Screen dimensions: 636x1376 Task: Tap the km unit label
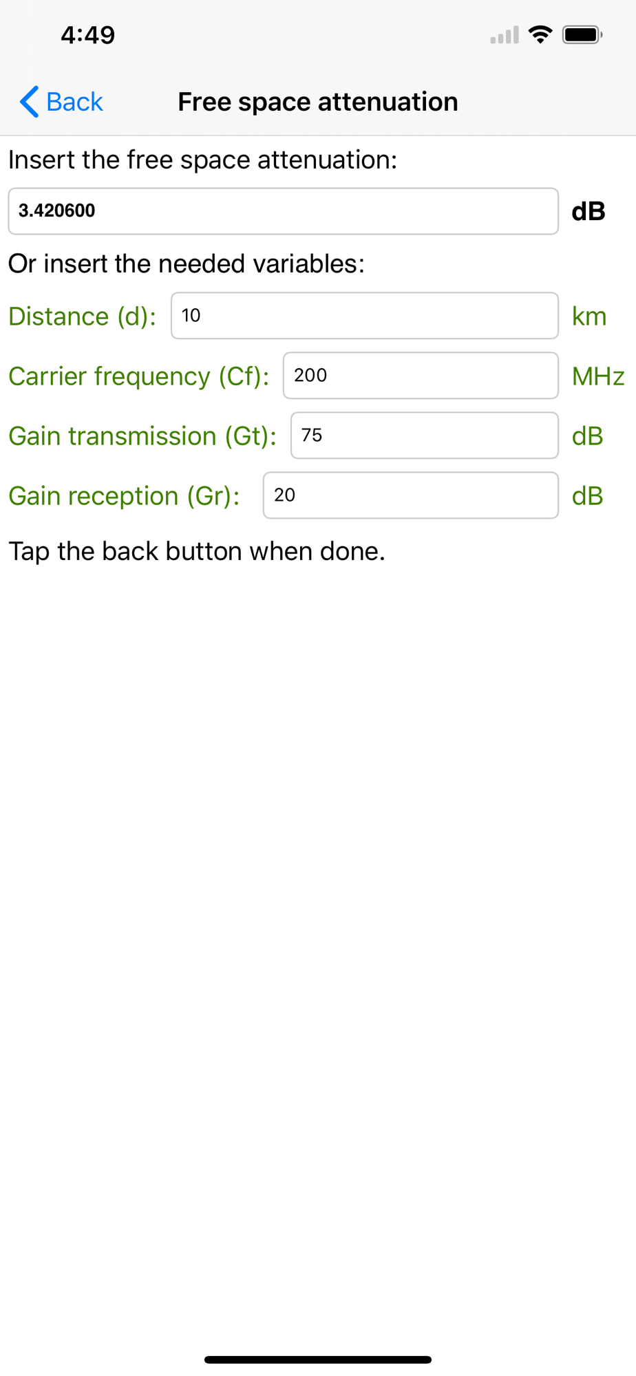[x=589, y=316]
